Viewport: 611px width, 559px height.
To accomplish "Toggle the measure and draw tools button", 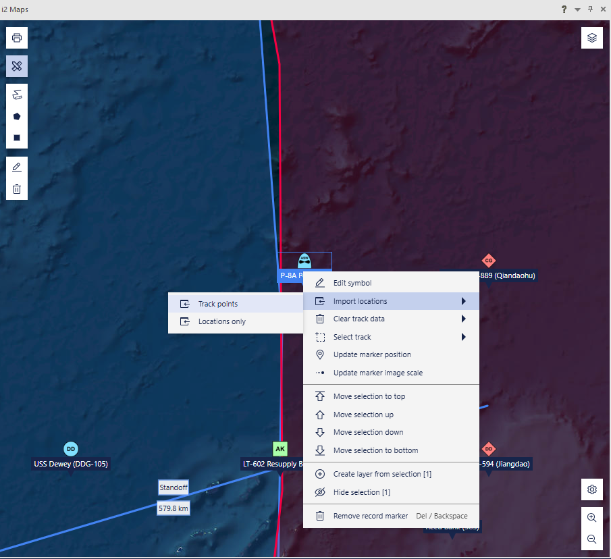I will 17,66.
